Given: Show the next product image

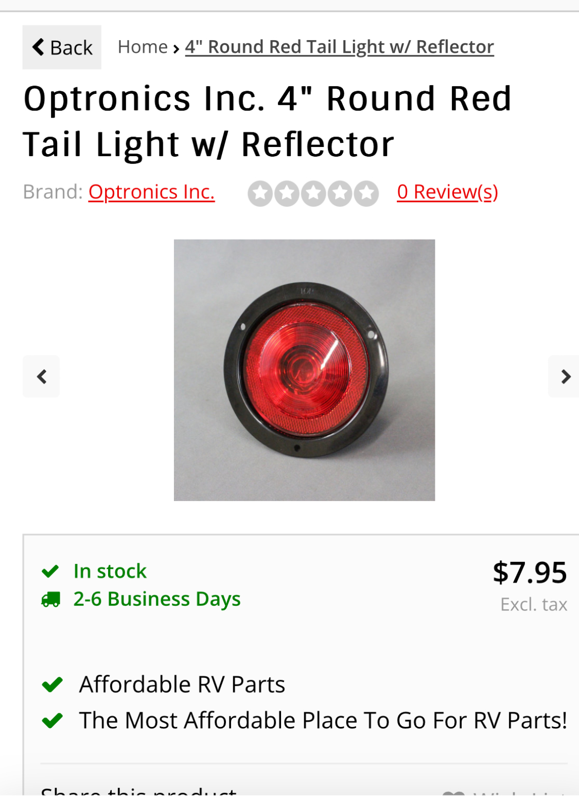Looking at the screenshot, I should click(564, 376).
